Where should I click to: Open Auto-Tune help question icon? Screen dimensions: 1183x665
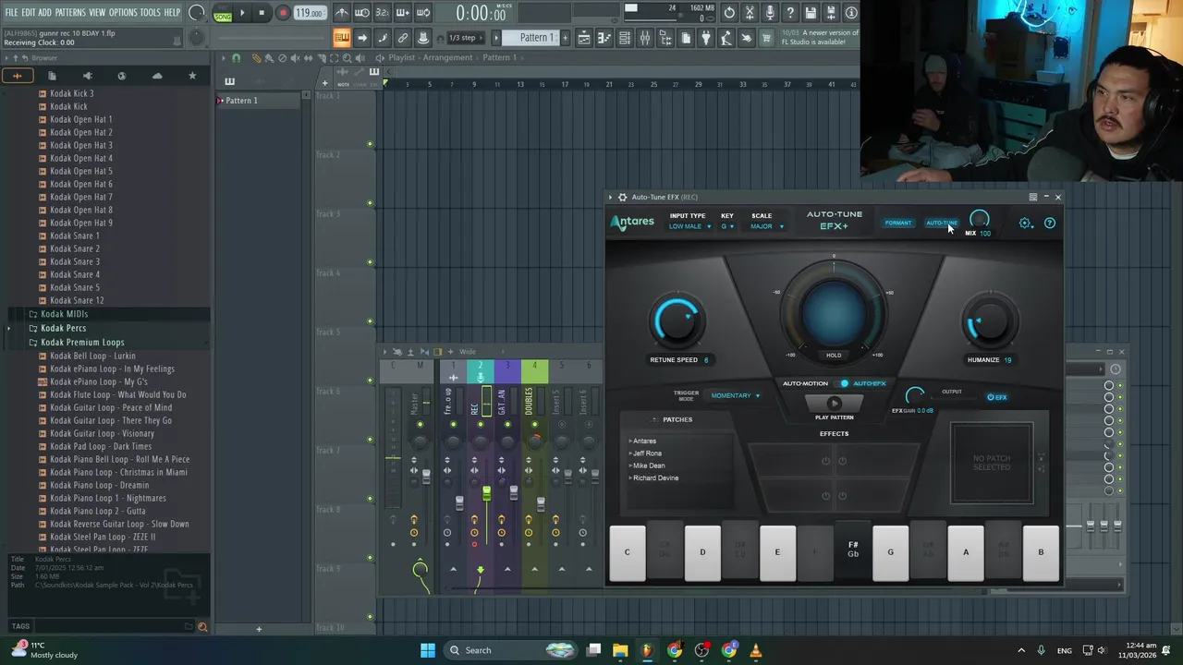1049,223
